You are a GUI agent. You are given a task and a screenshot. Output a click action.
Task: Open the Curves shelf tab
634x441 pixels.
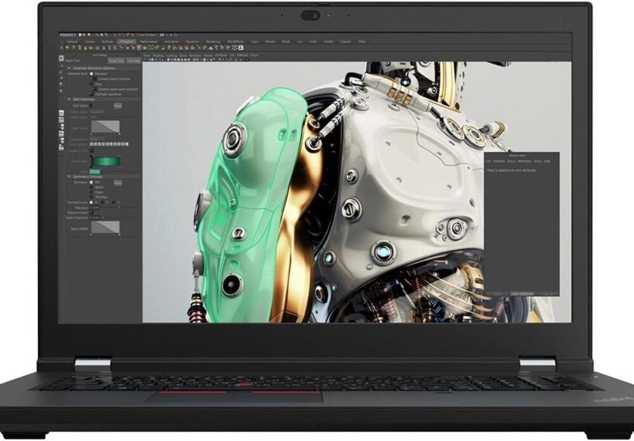pyautogui.click(x=90, y=42)
